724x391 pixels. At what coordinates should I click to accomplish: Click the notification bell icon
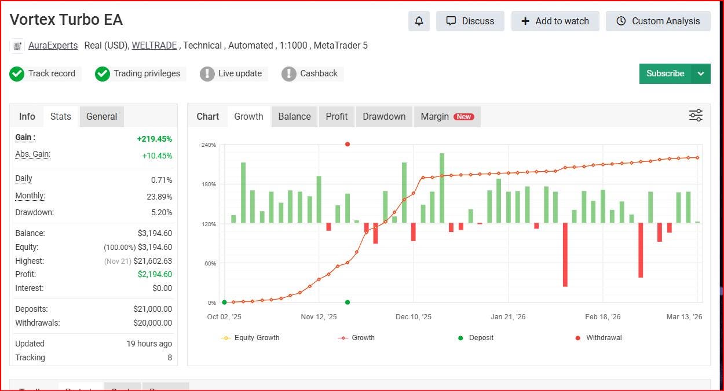pyautogui.click(x=419, y=21)
